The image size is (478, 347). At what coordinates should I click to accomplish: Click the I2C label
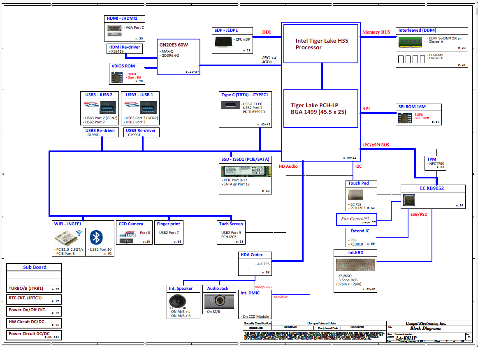point(359,167)
